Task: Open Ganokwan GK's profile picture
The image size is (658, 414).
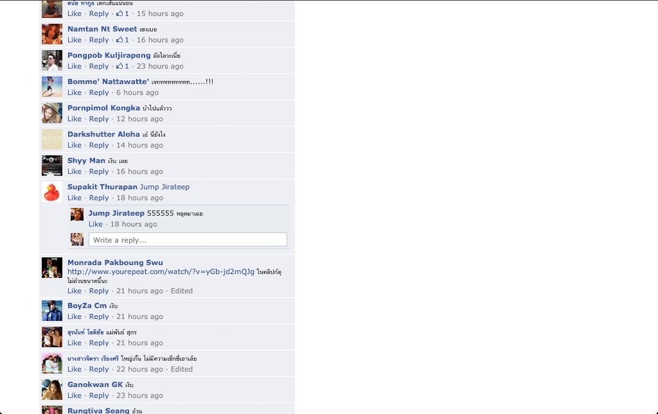Action: coord(52,390)
